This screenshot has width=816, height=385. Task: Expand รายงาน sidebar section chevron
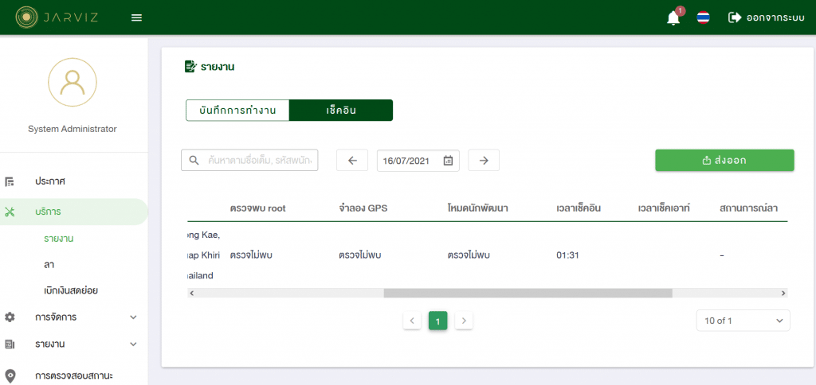click(x=133, y=344)
